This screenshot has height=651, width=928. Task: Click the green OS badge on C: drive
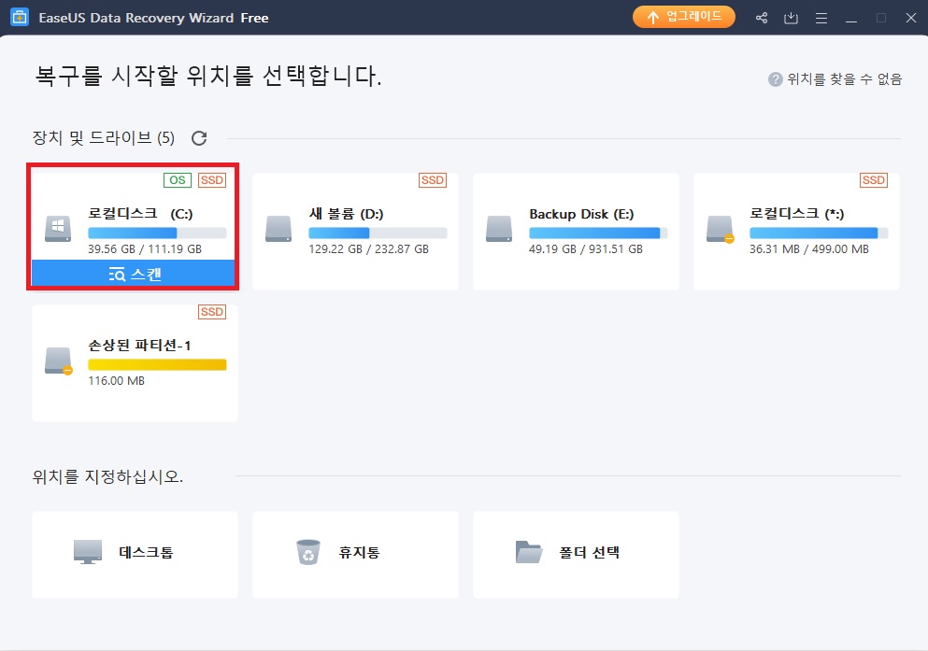[x=178, y=180]
